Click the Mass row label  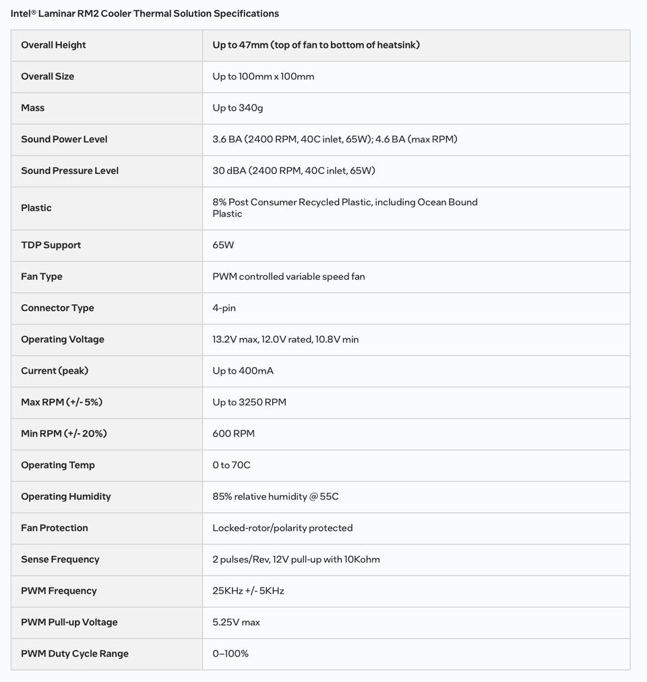[32, 108]
